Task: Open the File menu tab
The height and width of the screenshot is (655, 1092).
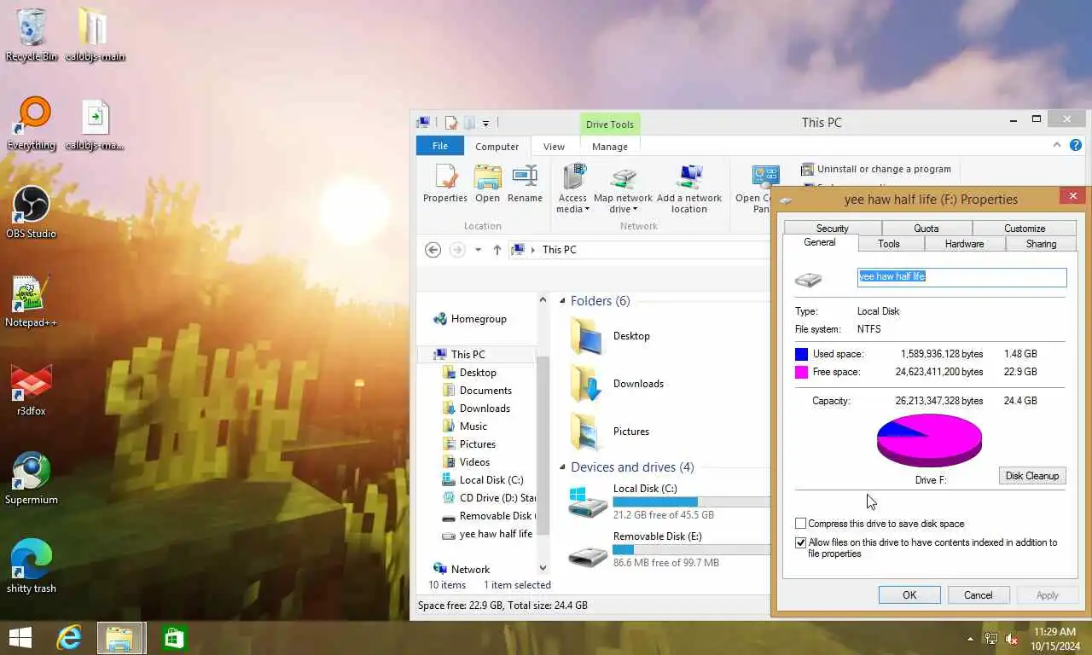Action: point(440,146)
